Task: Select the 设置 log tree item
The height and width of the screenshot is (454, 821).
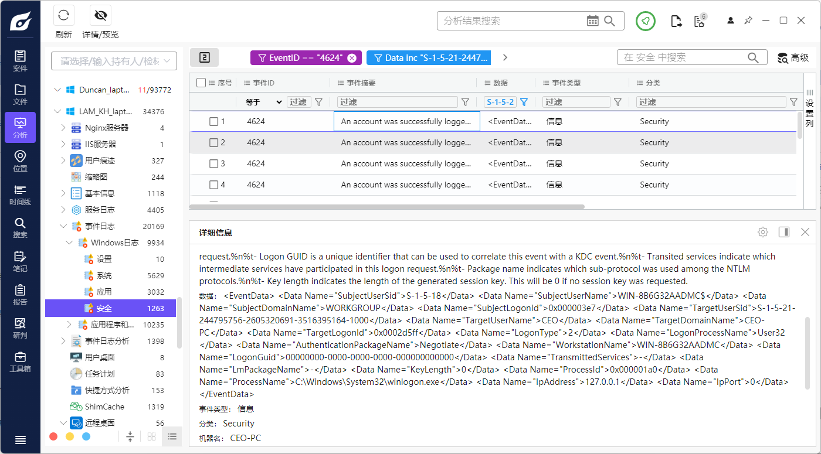Action: (x=110, y=259)
